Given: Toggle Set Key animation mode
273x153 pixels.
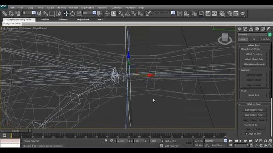Looking at the screenshot, I should coord(198,145).
